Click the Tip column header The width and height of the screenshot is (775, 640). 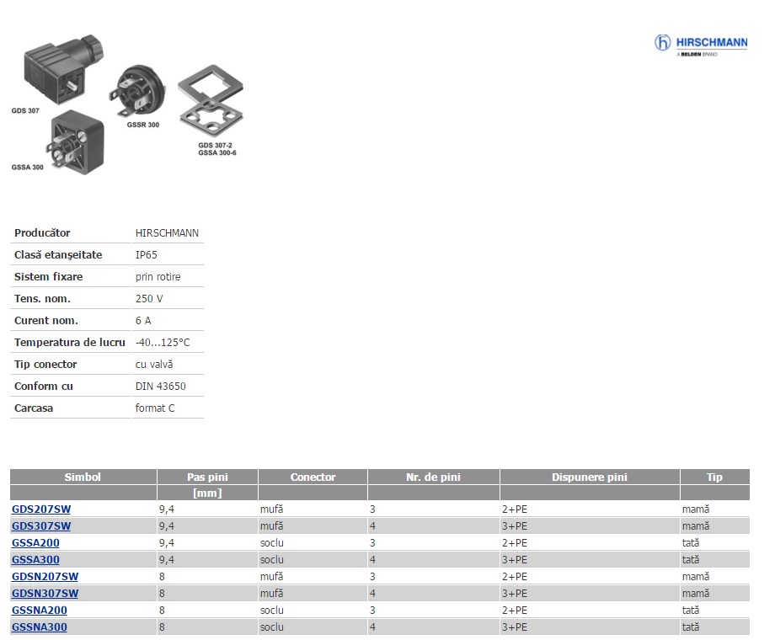click(714, 477)
